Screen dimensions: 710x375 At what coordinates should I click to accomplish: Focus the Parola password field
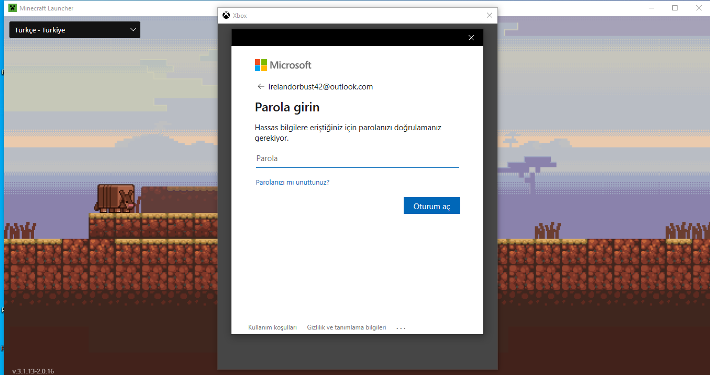pyautogui.click(x=357, y=158)
